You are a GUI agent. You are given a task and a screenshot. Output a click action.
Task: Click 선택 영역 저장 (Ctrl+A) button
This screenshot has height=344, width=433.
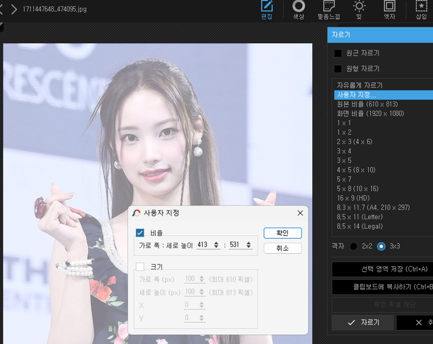(x=383, y=269)
